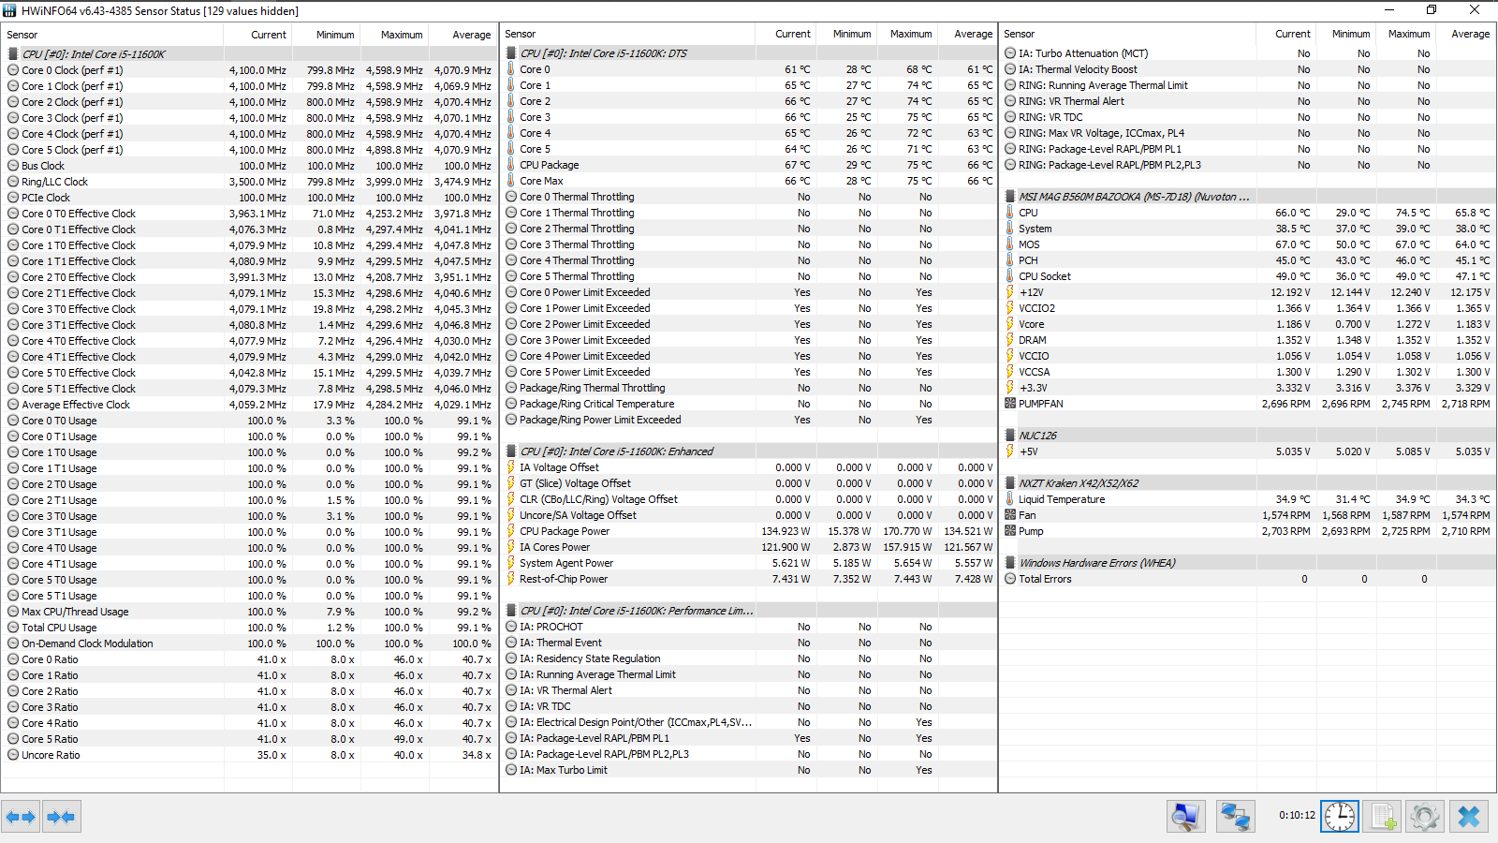Select the Ring/LLC Clock row
Screen dimensions: 1498x843
[x=249, y=182]
